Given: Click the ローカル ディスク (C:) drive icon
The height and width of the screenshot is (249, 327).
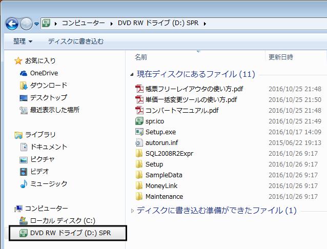Looking at the screenshot, I should (x=24, y=221).
